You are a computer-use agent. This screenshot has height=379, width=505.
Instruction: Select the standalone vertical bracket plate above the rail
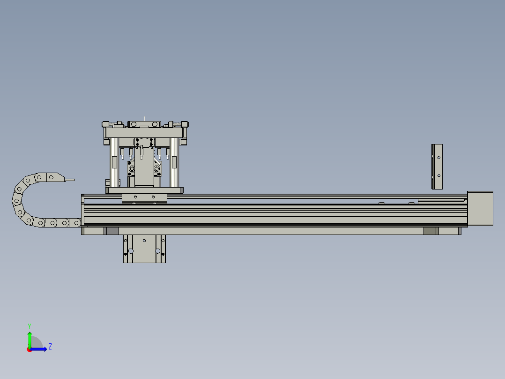[x=437, y=167]
